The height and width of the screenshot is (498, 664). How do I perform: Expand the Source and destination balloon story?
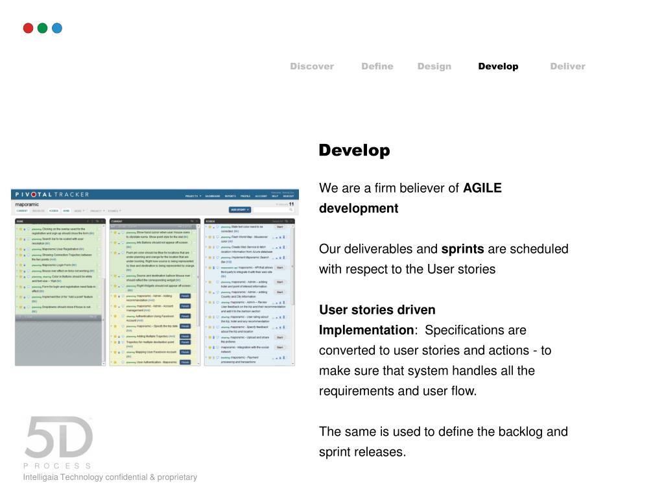(112, 276)
